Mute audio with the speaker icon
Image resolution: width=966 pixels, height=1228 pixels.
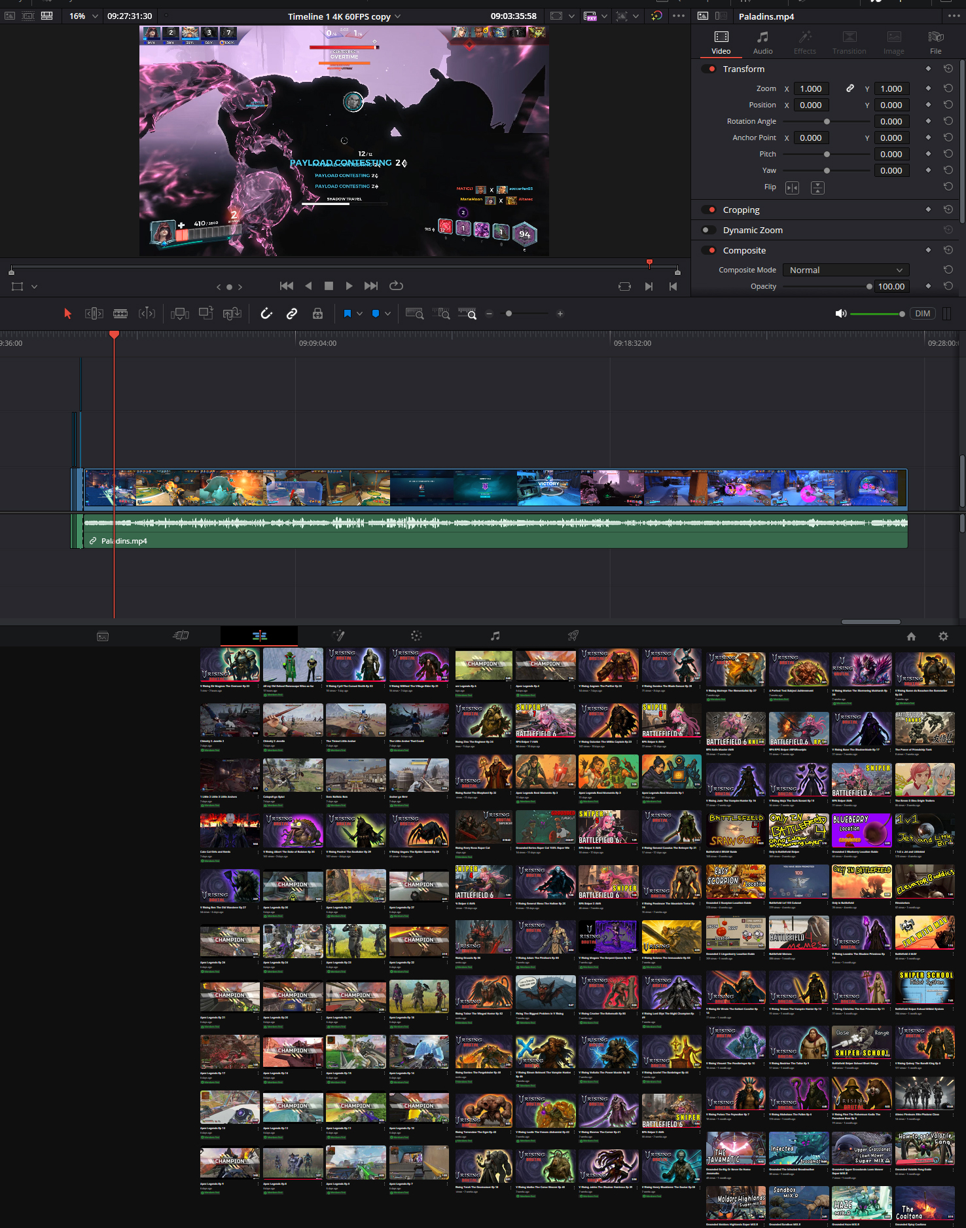tap(840, 314)
